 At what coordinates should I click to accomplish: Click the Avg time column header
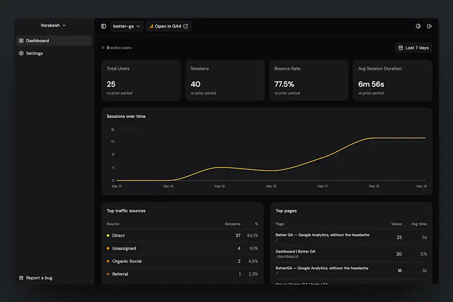[419, 224]
